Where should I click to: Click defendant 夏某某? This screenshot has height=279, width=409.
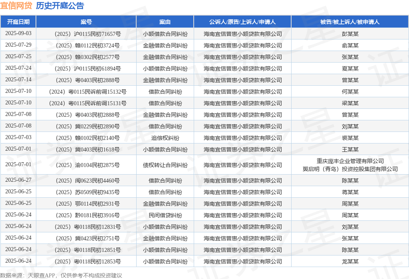tap(350, 69)
